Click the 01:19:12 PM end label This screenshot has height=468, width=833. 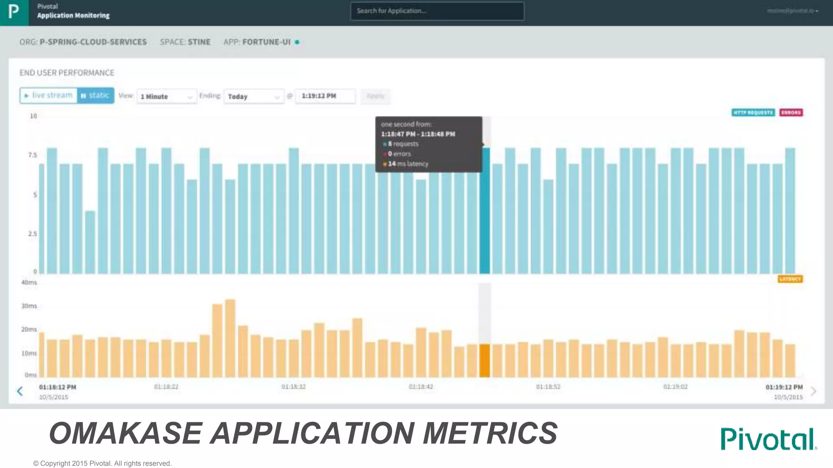tap(784, 387)
